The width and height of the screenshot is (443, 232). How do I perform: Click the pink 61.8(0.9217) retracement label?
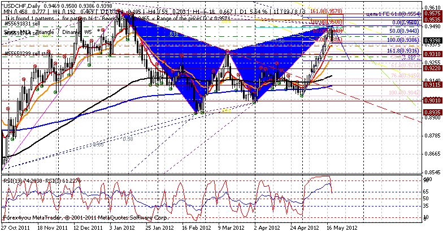pos(406,66)
